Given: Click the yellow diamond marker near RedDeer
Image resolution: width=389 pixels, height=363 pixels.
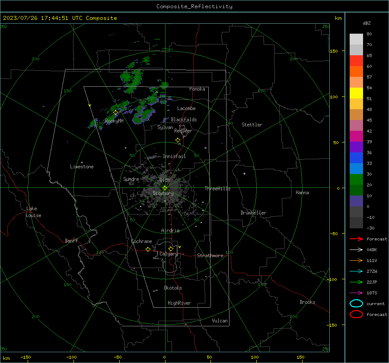Looking at the screenshot, I should pos(178,140).
